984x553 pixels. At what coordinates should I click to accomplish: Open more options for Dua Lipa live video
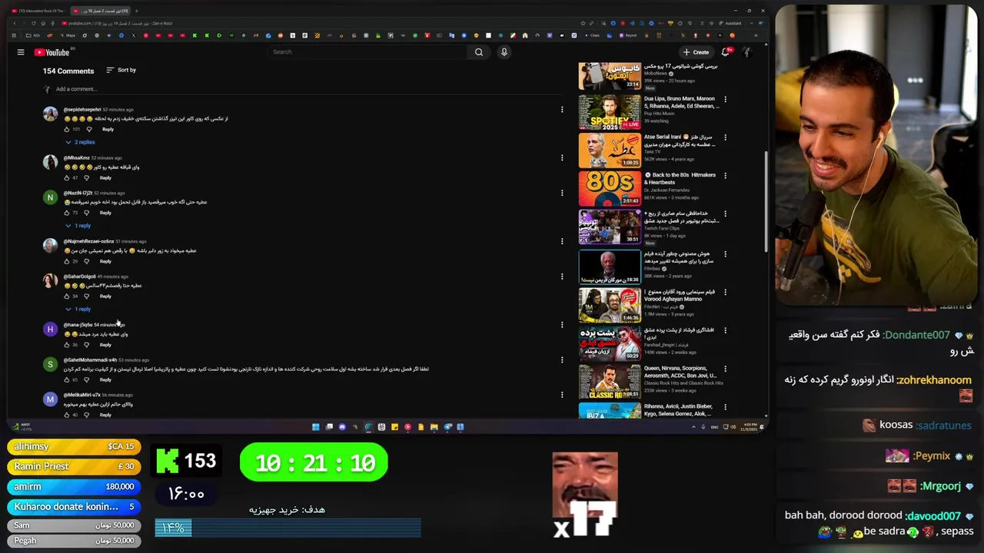pyautogui.click(x=725, y=99)
